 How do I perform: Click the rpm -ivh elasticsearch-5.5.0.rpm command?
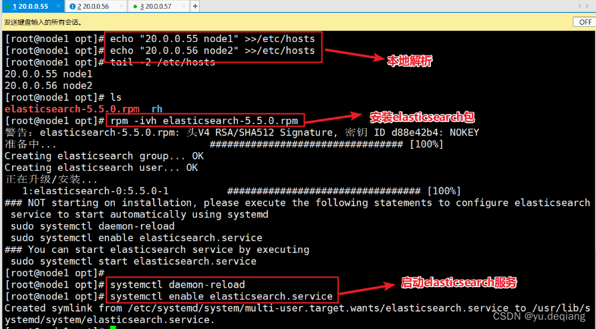pos(204,121)
